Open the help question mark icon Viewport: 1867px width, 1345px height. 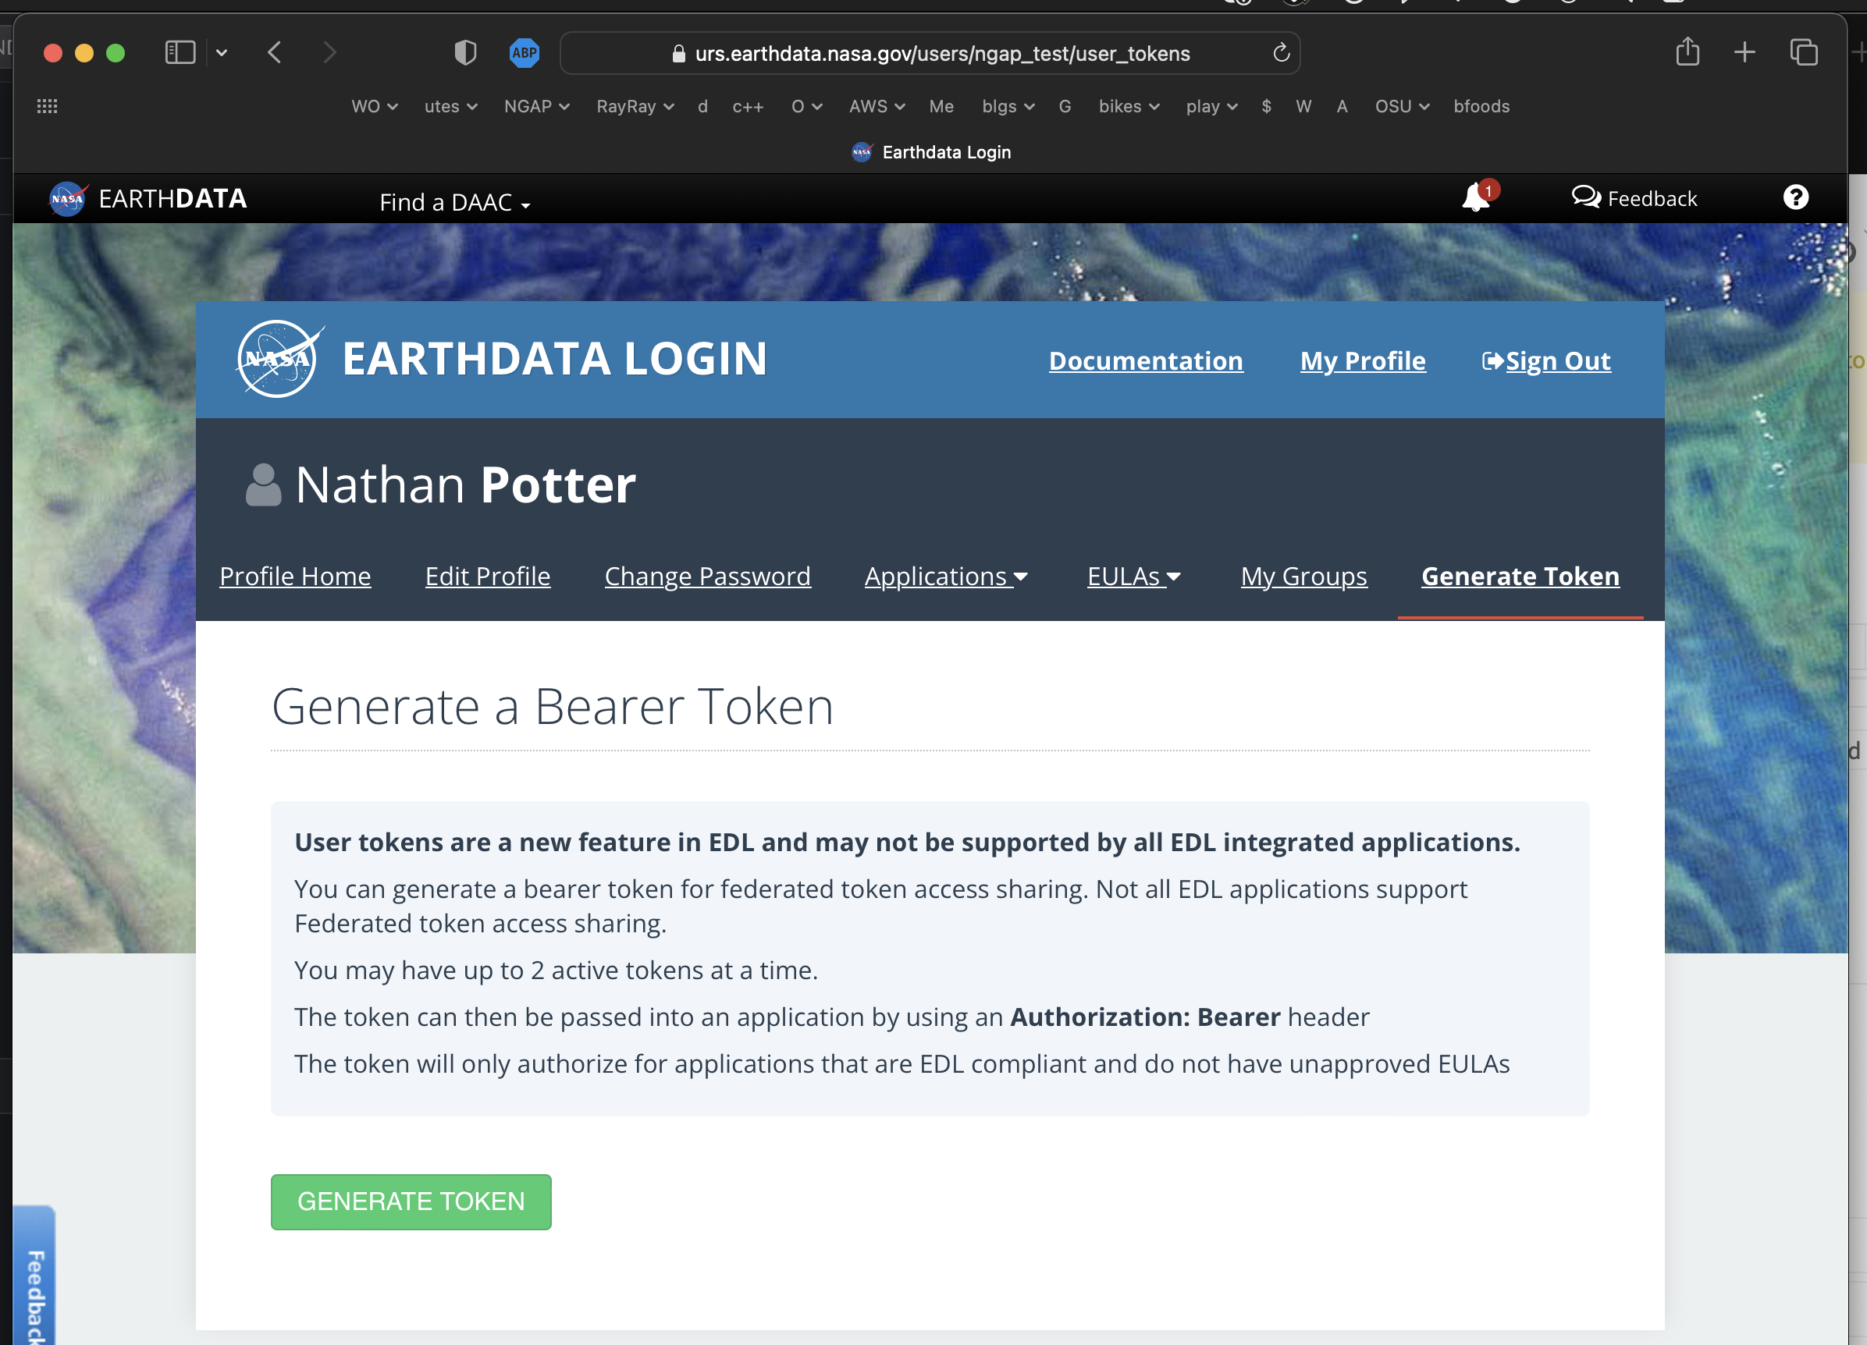(x=1796, y=197)
